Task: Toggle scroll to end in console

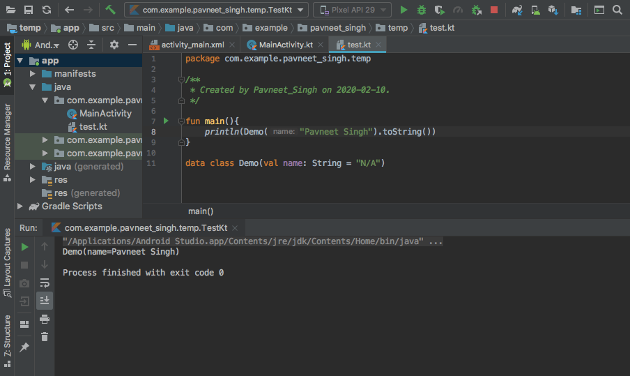Action: (45, 301)
